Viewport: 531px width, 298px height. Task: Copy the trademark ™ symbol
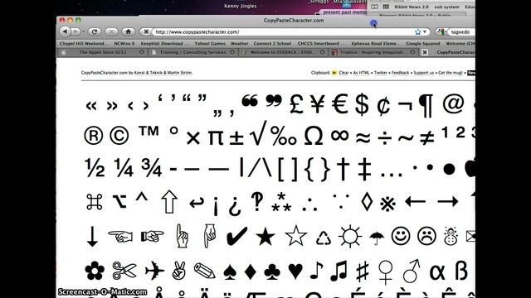click(x=149, y=131)
